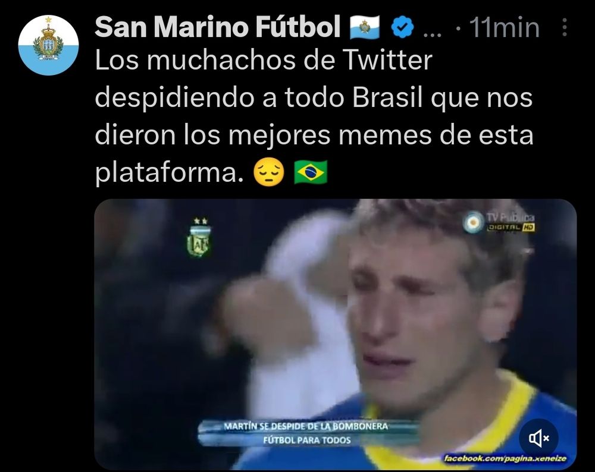
Task: Click the San Marino flag emoji beside the name
Action: pos(365,28)
